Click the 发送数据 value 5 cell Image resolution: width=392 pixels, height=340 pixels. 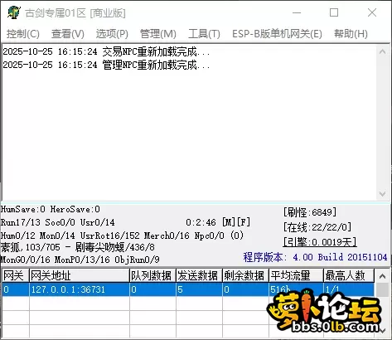(199, 289)
